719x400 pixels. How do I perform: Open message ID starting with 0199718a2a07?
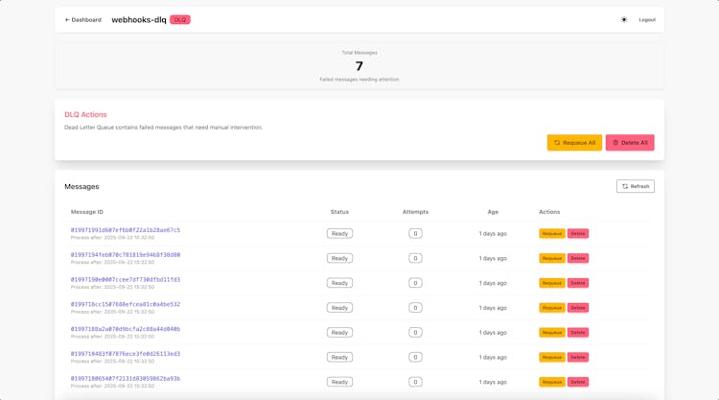(126, 329)
